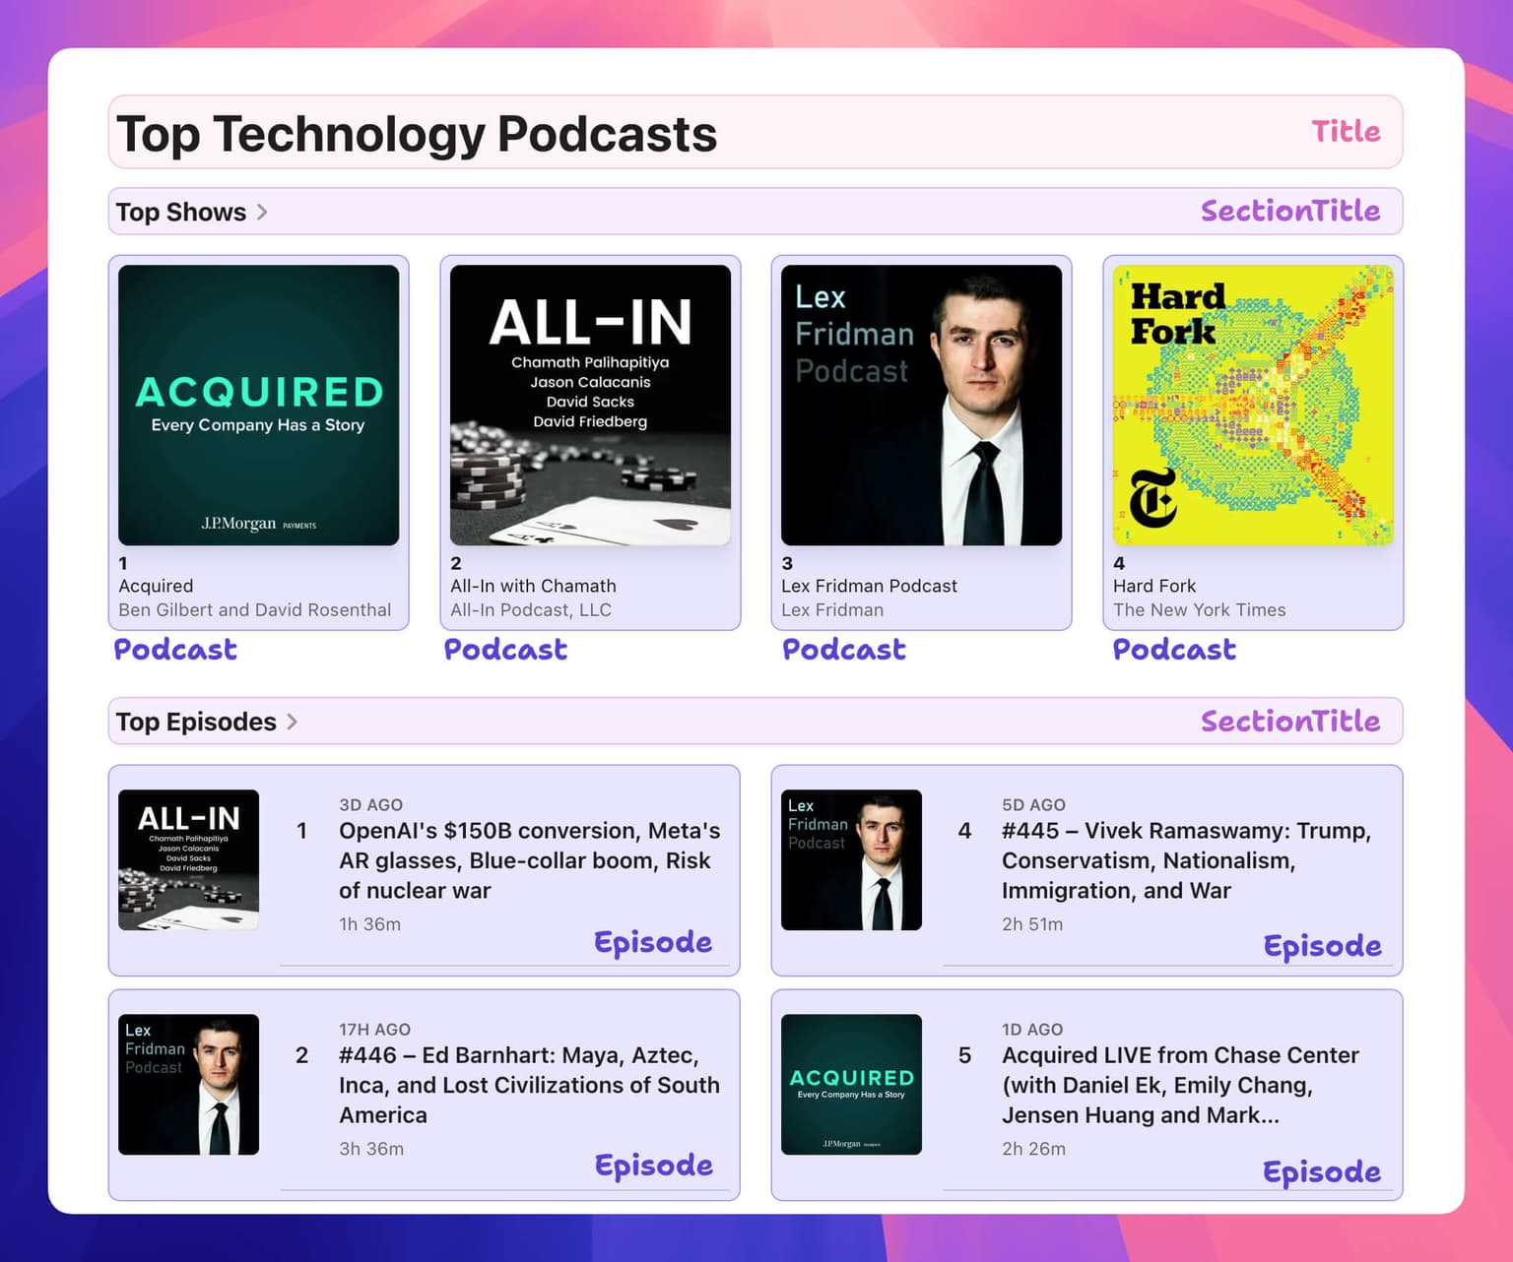Expand the Top Episodes chevron

point(293,722)
